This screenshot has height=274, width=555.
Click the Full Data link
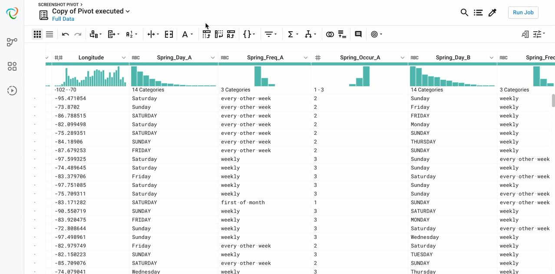click(63, 19)
